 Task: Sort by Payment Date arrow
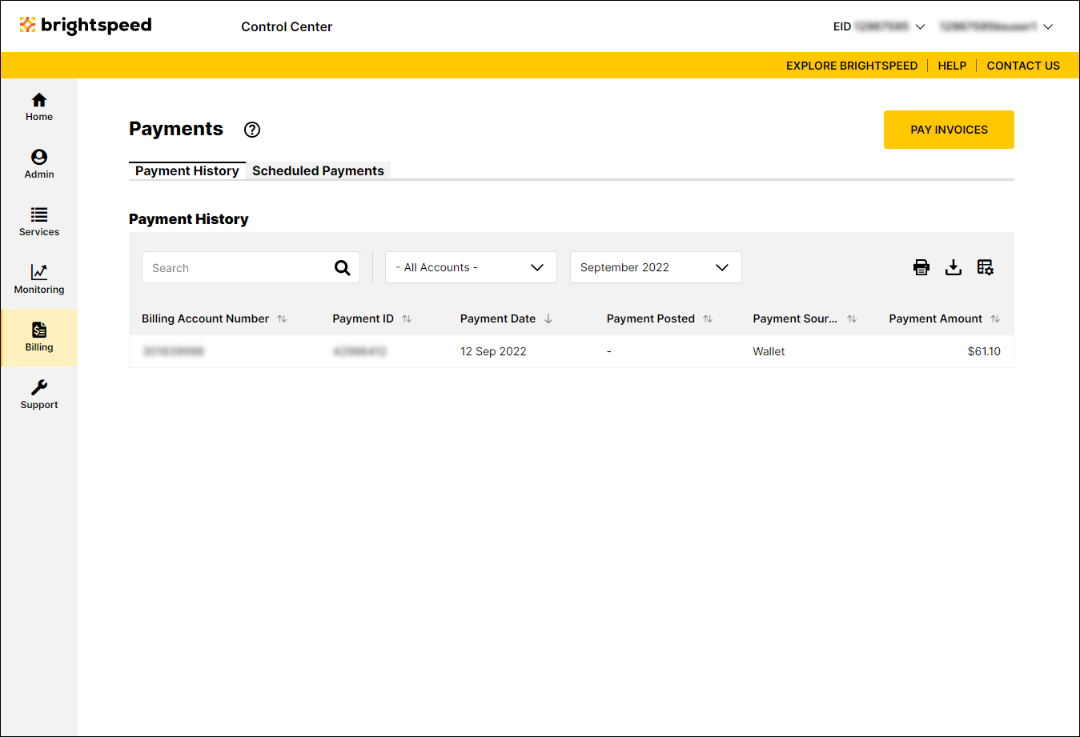pos(548,318)
